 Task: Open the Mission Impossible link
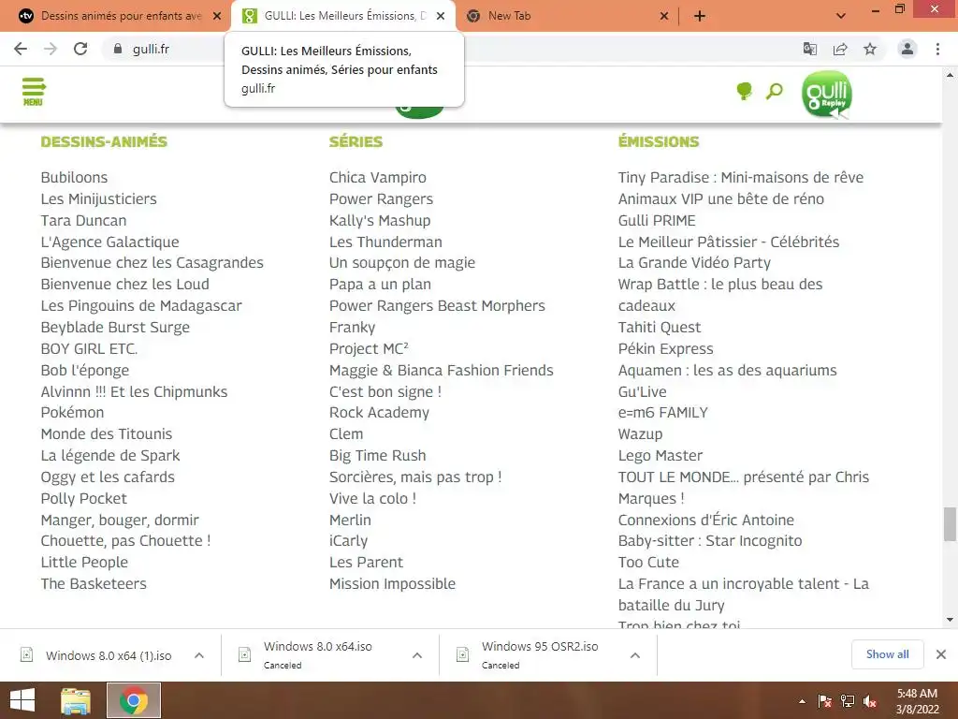(x=392, y=583)
